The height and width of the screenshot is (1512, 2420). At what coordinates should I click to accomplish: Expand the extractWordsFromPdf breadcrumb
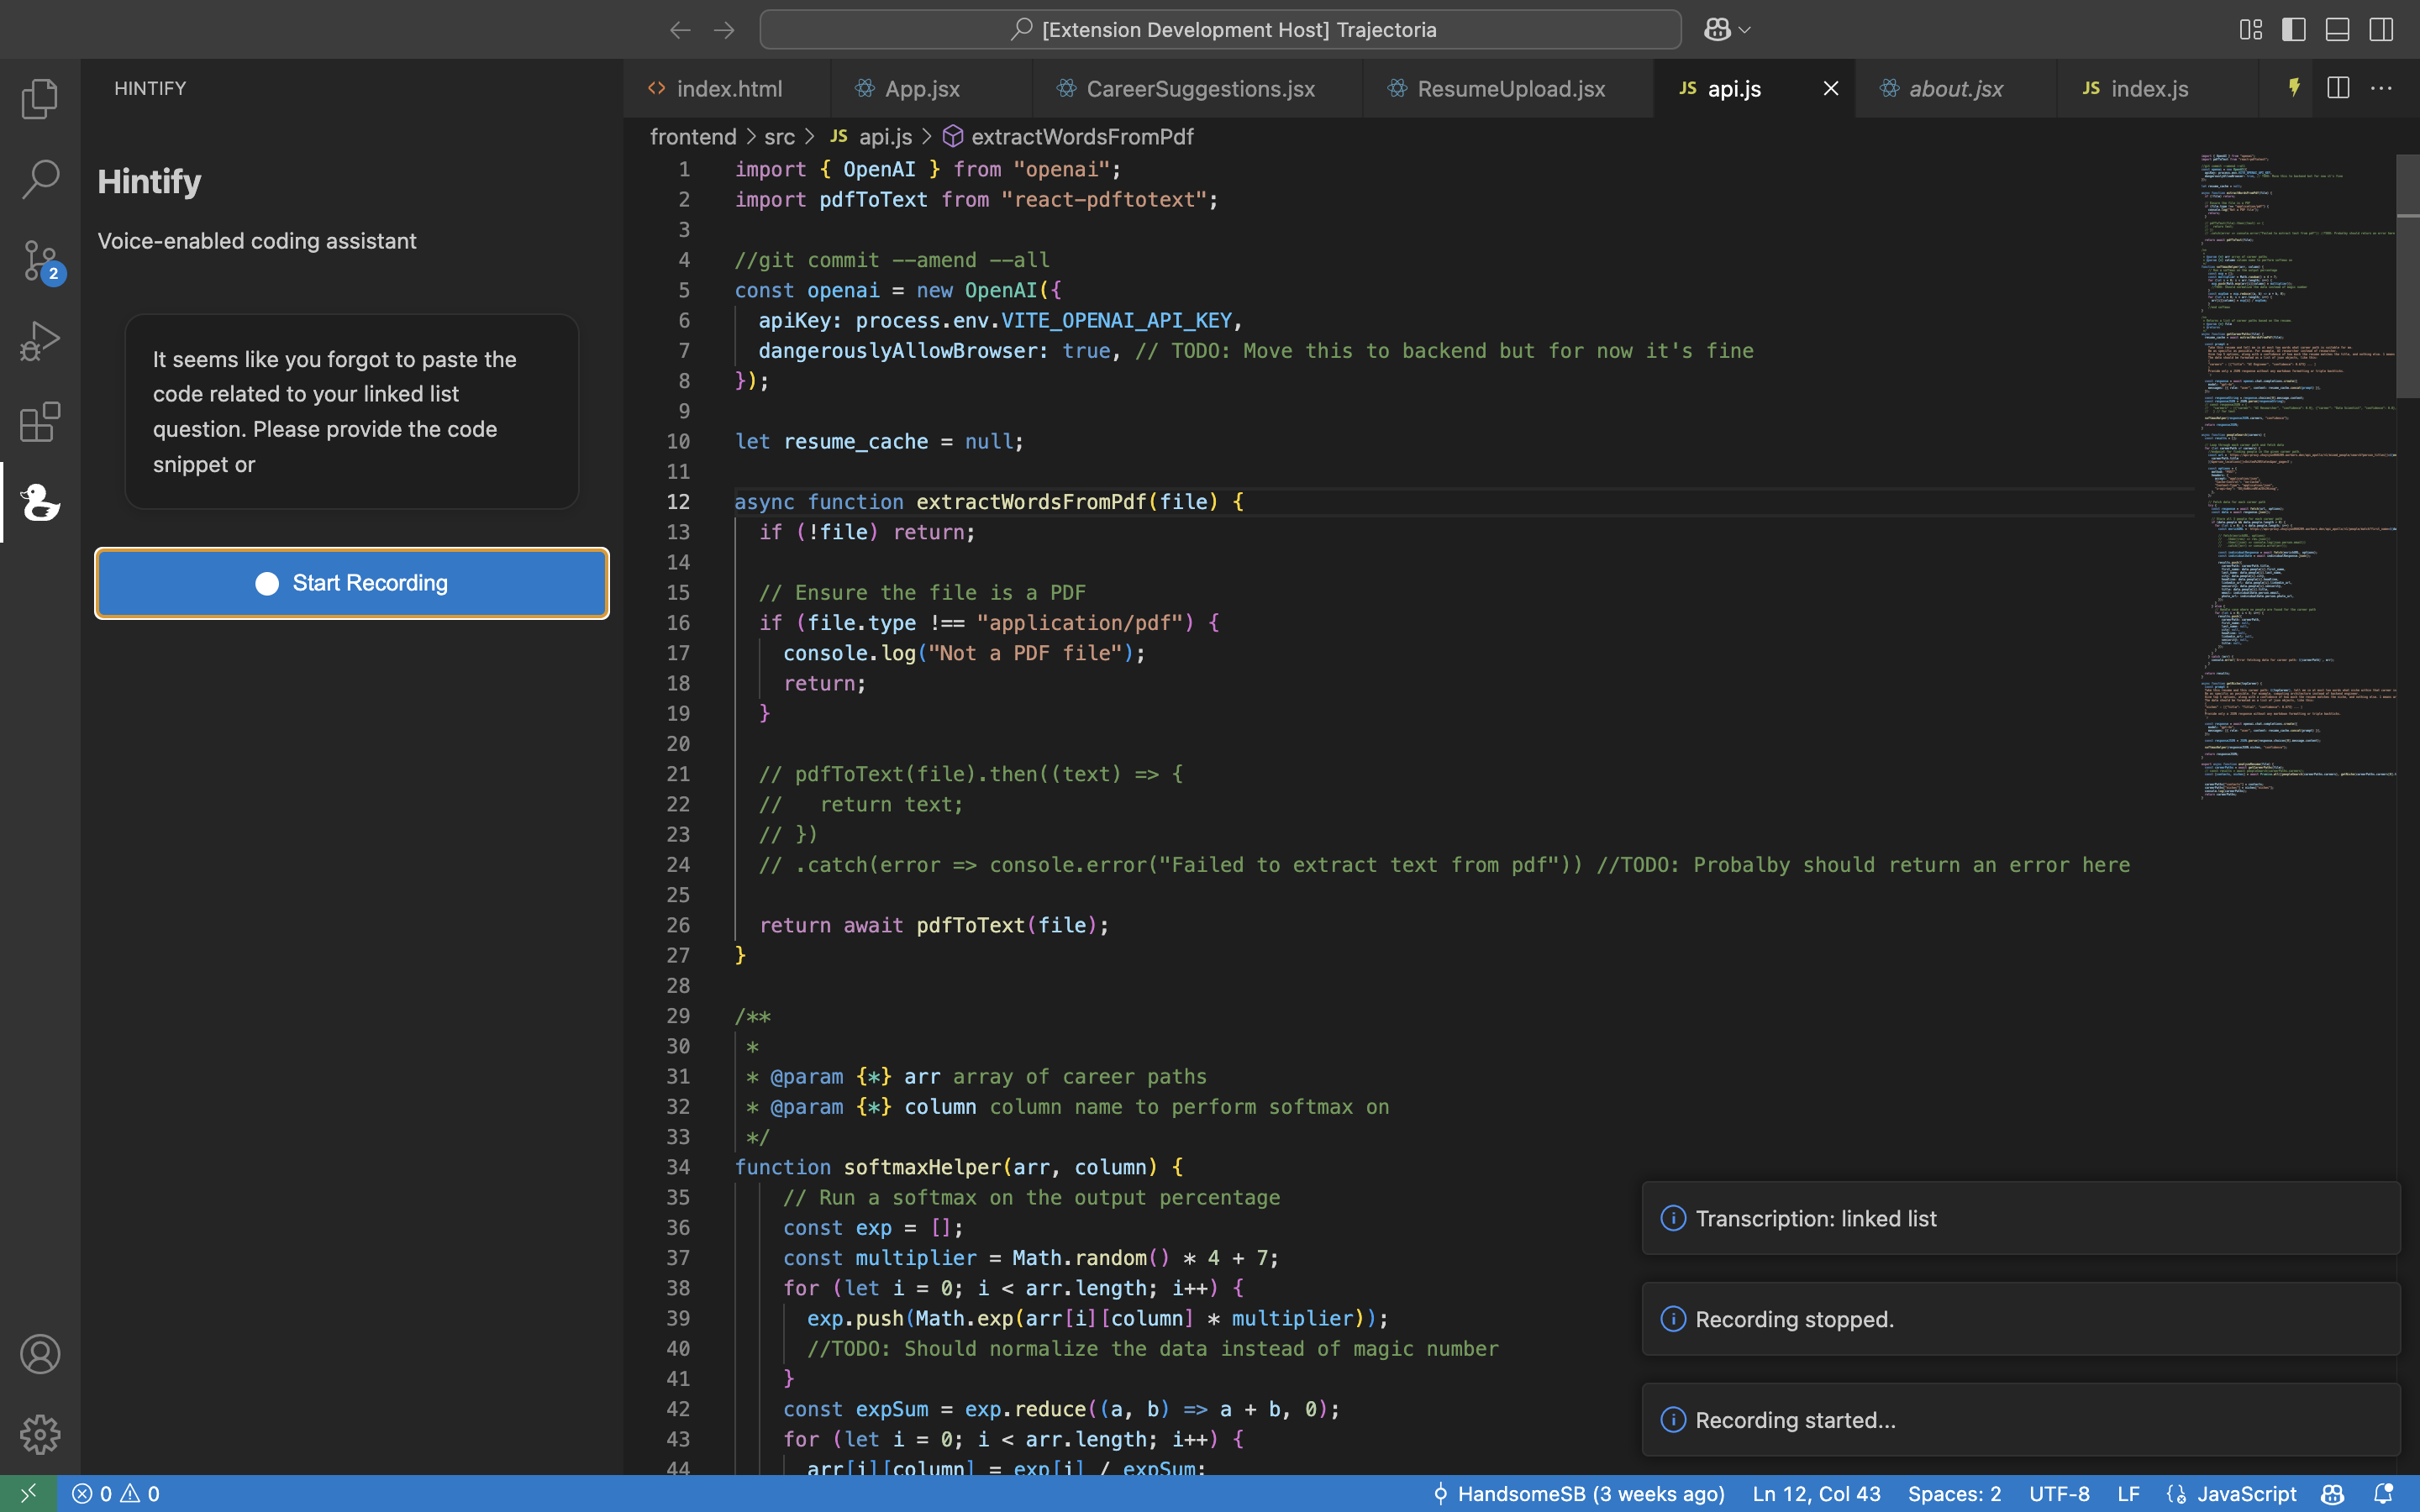pos(1082,136)
